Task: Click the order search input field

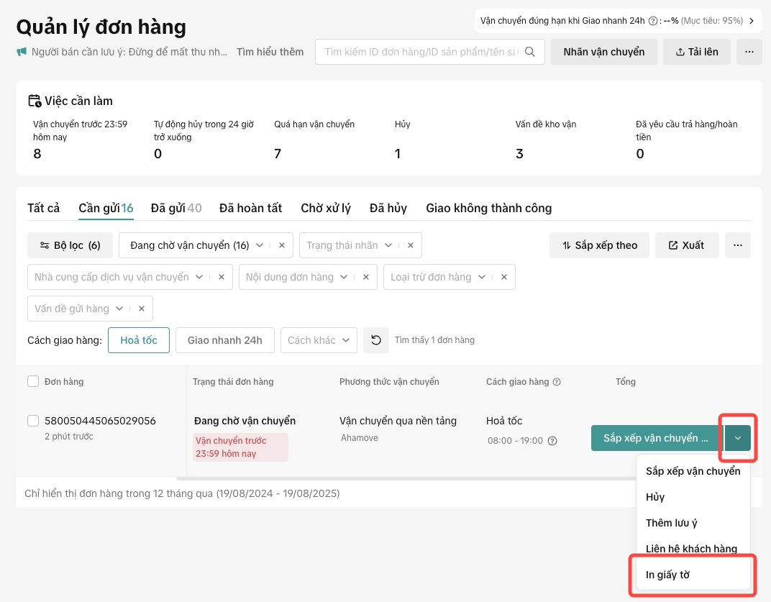Action: pos(421,52)
